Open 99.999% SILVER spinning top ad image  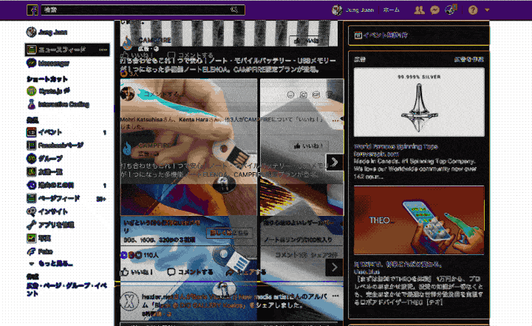coord(419,102)
